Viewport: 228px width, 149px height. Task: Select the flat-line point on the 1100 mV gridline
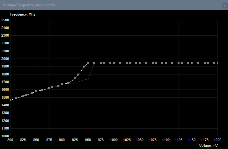pos(166,63)
